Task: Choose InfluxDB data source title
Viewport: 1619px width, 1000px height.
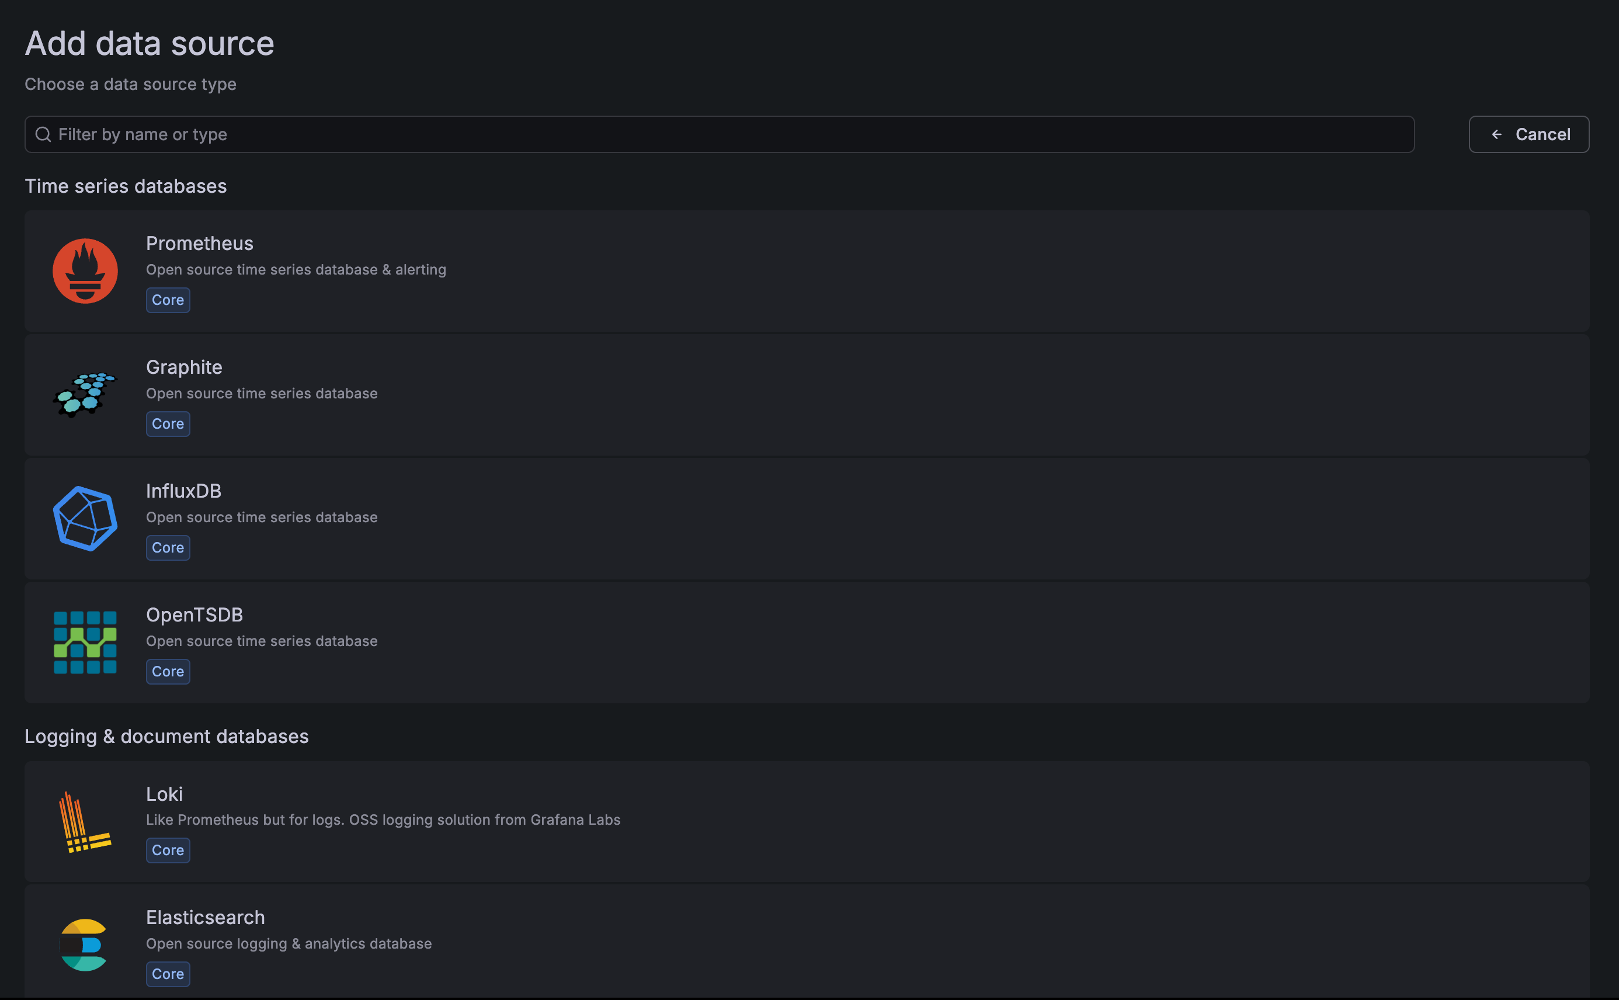Action: (183, 491)
